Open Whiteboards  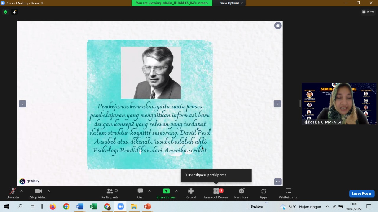point(288,193)
